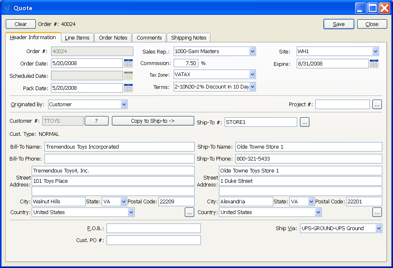Click the Project # browse ellipsis button

[377, 105]
